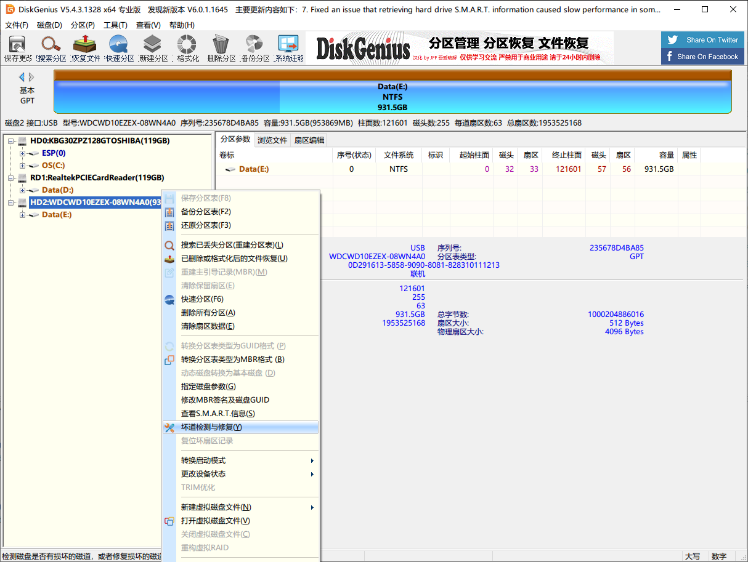Switch to the 浏览文件 tab
Viewport: 748px width, 562px height.
click(272, 140)
